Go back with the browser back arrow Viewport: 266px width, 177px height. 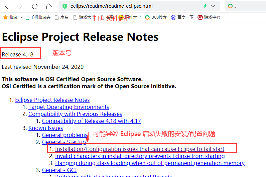[6, 6]
